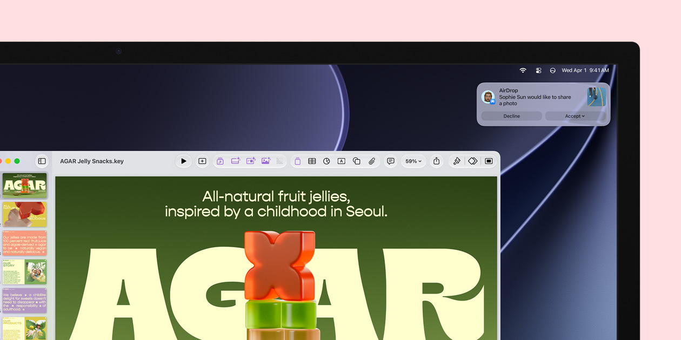Share the presentation
The width and height of the screenshot is (681, 340).
point(437,161)
